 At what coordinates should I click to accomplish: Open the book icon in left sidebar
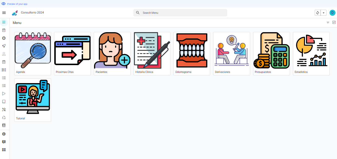click(4, 102)
